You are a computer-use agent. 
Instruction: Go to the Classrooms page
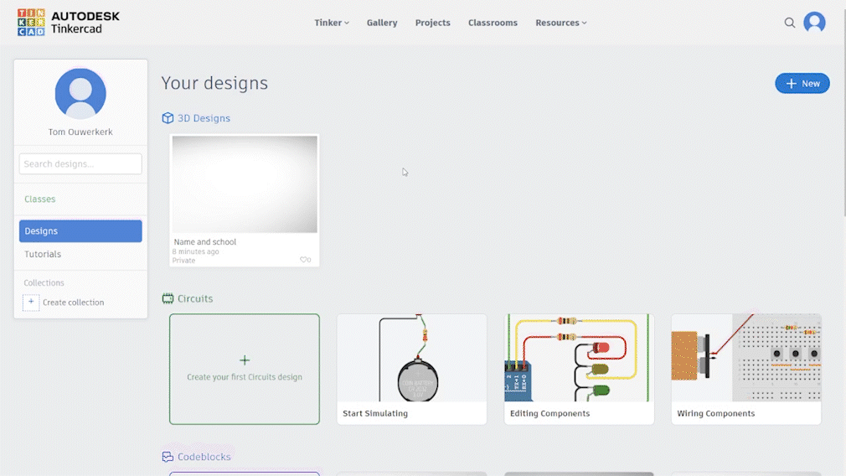(493, 23)
